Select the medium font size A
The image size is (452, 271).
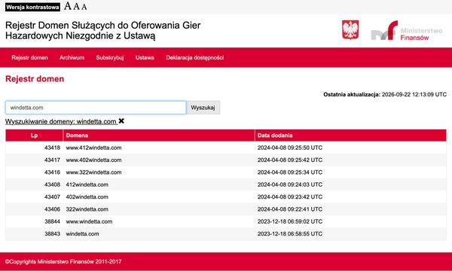76,6
